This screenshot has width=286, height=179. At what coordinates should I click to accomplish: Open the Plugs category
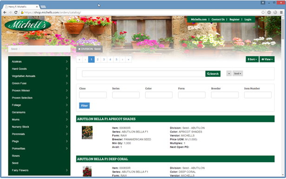(39, 141)
